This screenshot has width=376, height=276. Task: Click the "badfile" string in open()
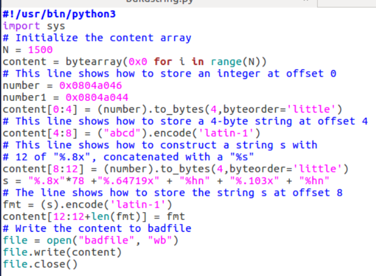pos(106,240)
